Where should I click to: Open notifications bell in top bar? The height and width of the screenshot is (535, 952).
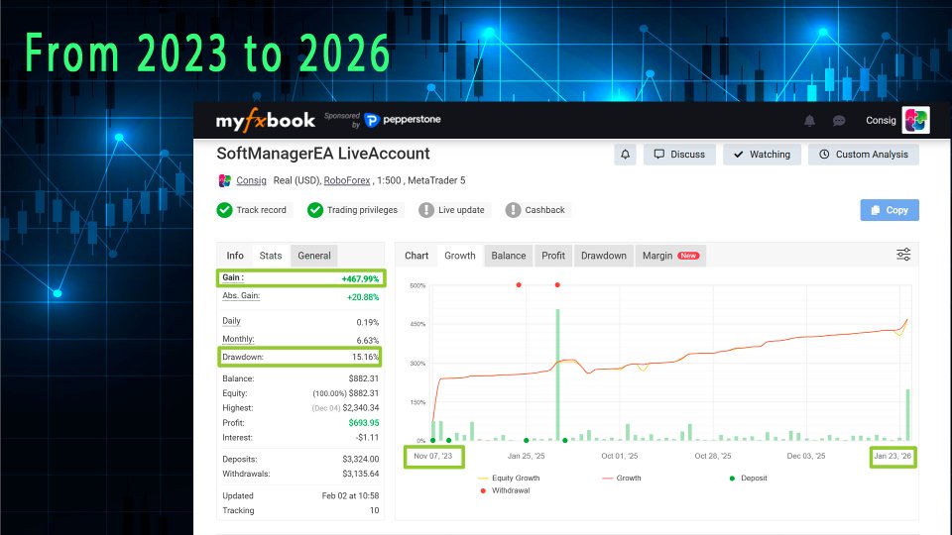click(x=809, y=121)
